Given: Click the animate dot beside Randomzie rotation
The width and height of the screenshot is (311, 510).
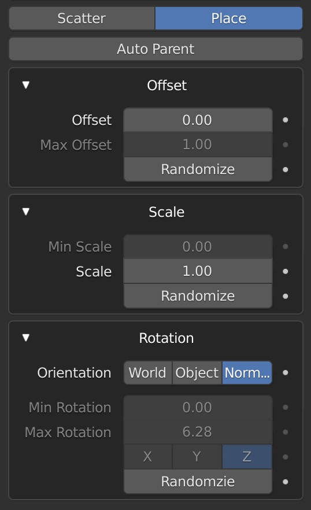Looking at the screenshot, I should [x=286, y=482].
